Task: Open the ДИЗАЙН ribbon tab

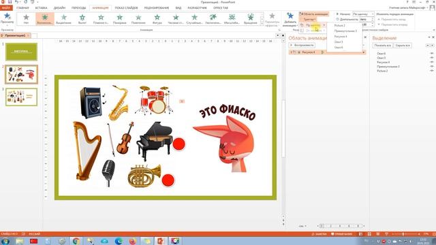Action: pos(59,7)
